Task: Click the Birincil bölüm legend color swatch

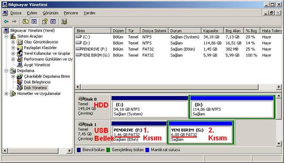Action: tap(79, 150)
